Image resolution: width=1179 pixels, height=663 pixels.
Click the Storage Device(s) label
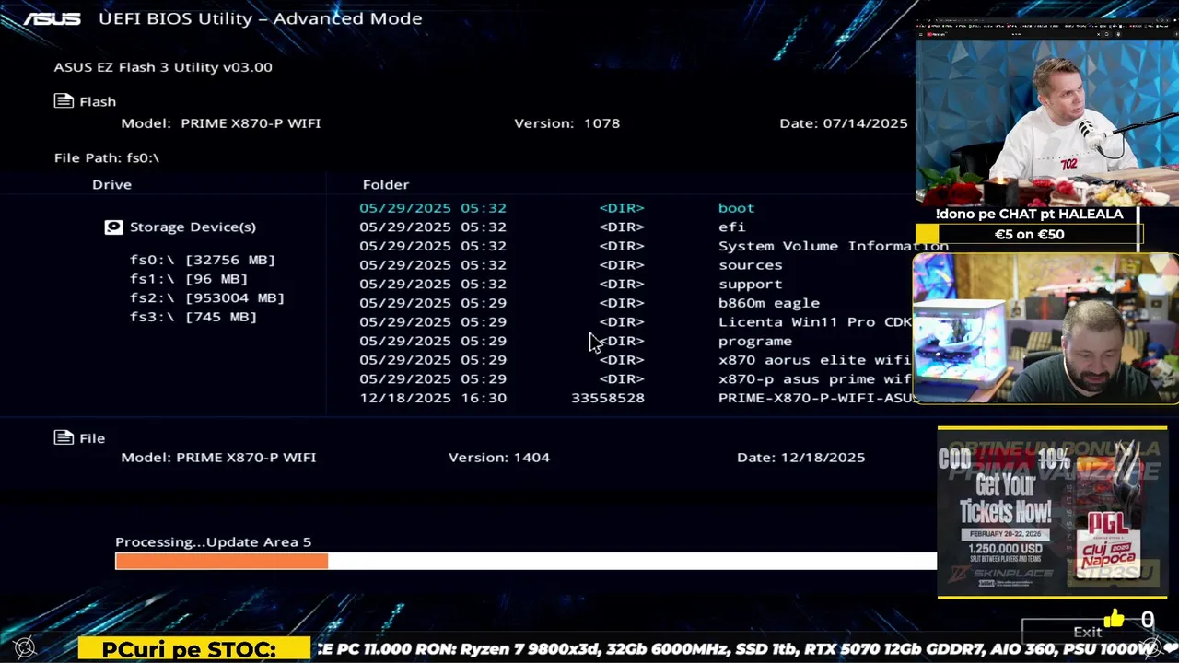click(193, 227)
